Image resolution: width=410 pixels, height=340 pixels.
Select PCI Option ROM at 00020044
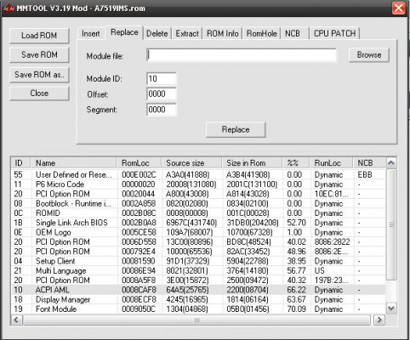(198, 194)
